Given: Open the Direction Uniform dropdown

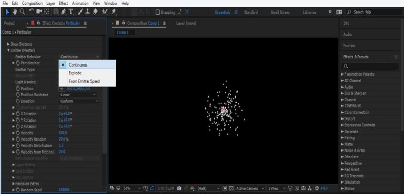Looking at the screenshot, I should [79, 101].
